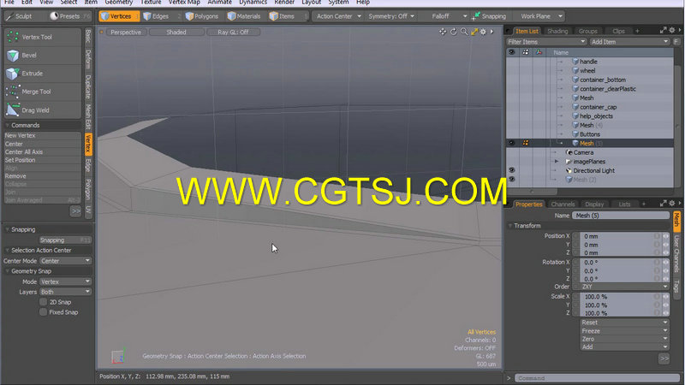Image resolution: width=685 pixels, height=385 pixels.
Task: Open Item List panel gear settings
Action: tap(672, 30)
